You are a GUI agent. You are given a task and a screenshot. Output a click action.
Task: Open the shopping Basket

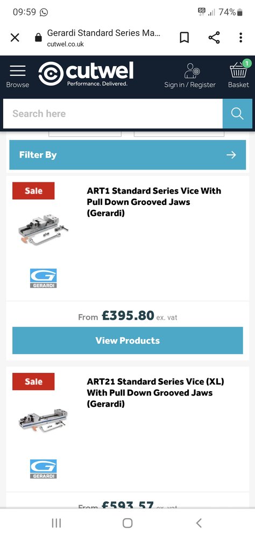[238, 74]
